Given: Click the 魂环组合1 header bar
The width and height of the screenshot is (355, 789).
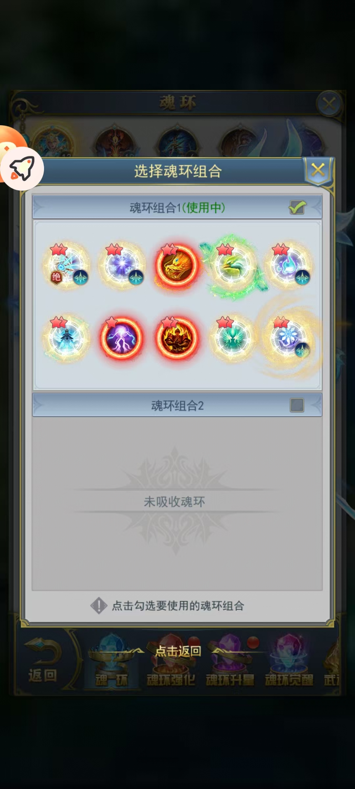Looking at the screenshot, I should [177, 207].
